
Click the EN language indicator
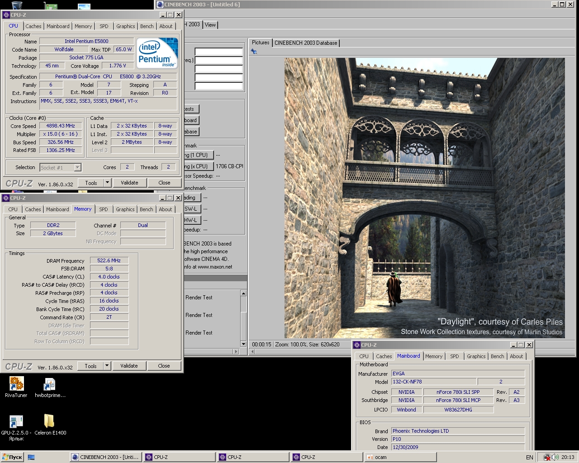529,457
